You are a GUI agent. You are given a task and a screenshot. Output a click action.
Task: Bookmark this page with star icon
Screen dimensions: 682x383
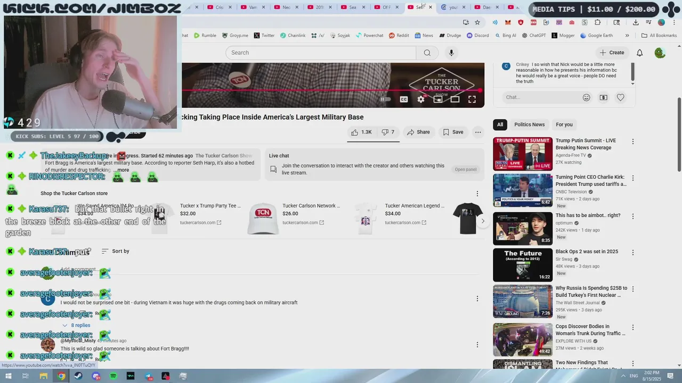tap(477, 22)
